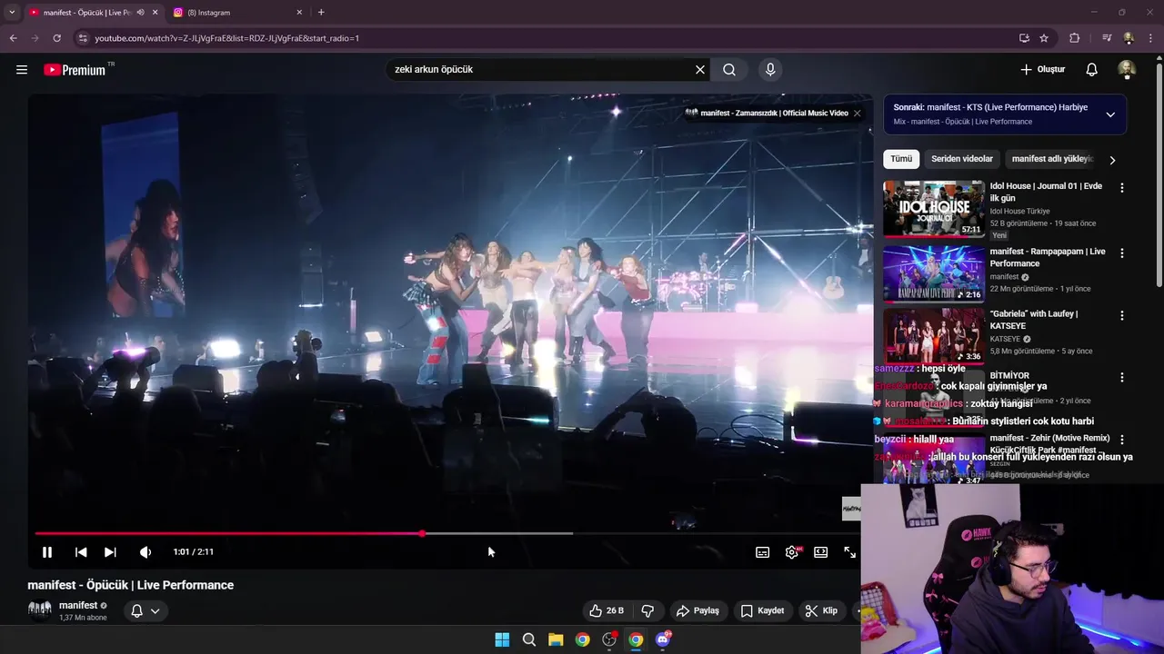Click the playhead scrubber dot
1164x654 pixels.
click(x=422, y=533)
